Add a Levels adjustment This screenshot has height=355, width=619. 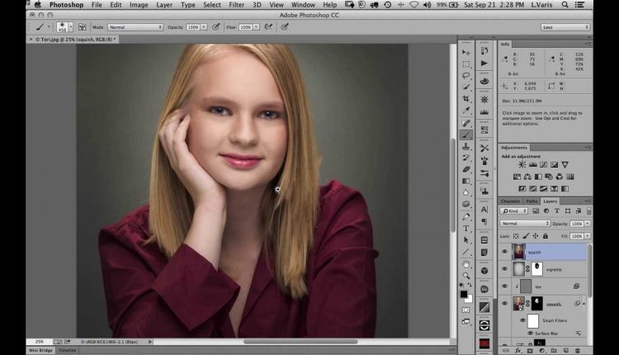point(532,164)
